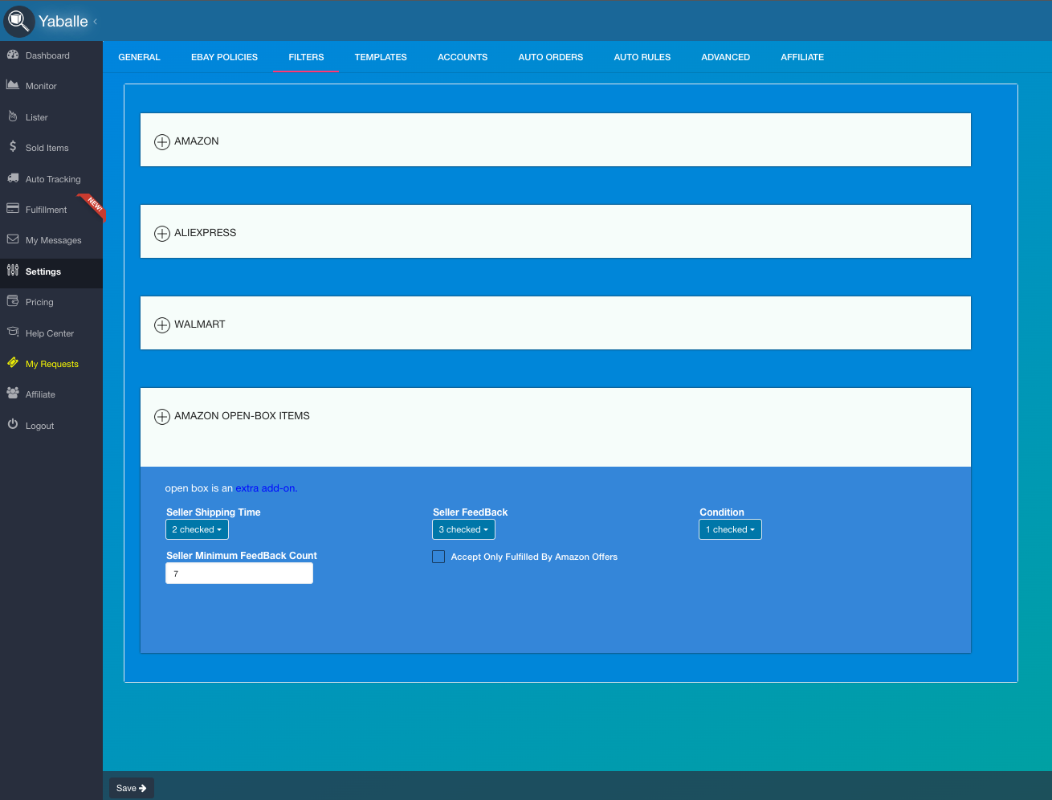1052x800 pixels.
Task: Open the ADVANCED tab
Action: click(x=726, y=57)
